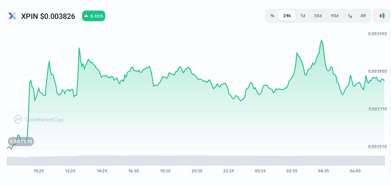This screenshot has width=391, height=186.
Task: Show the All-time price chart
Action: pos(363,16)
